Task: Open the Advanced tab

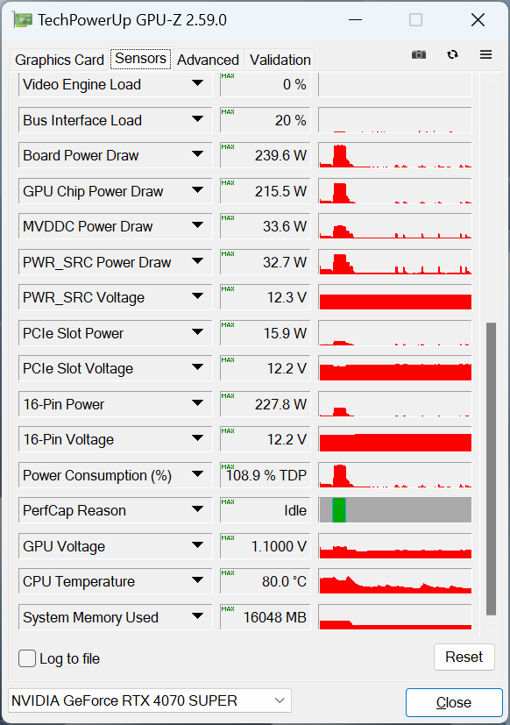Action: [x=208, y=60]
